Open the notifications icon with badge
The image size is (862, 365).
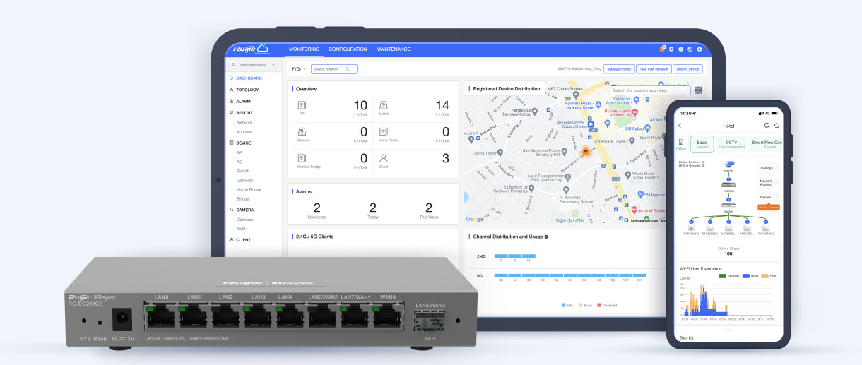(662, 49)
